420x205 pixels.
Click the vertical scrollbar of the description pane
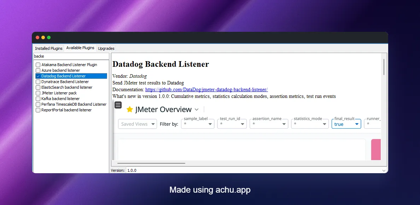pos(384,67)
